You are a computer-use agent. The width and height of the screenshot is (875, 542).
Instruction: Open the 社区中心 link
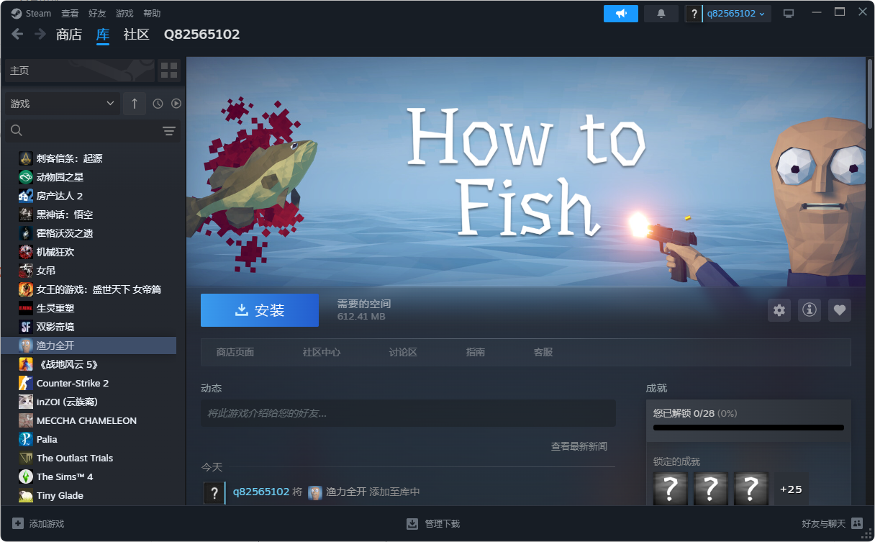coord(322,352)
